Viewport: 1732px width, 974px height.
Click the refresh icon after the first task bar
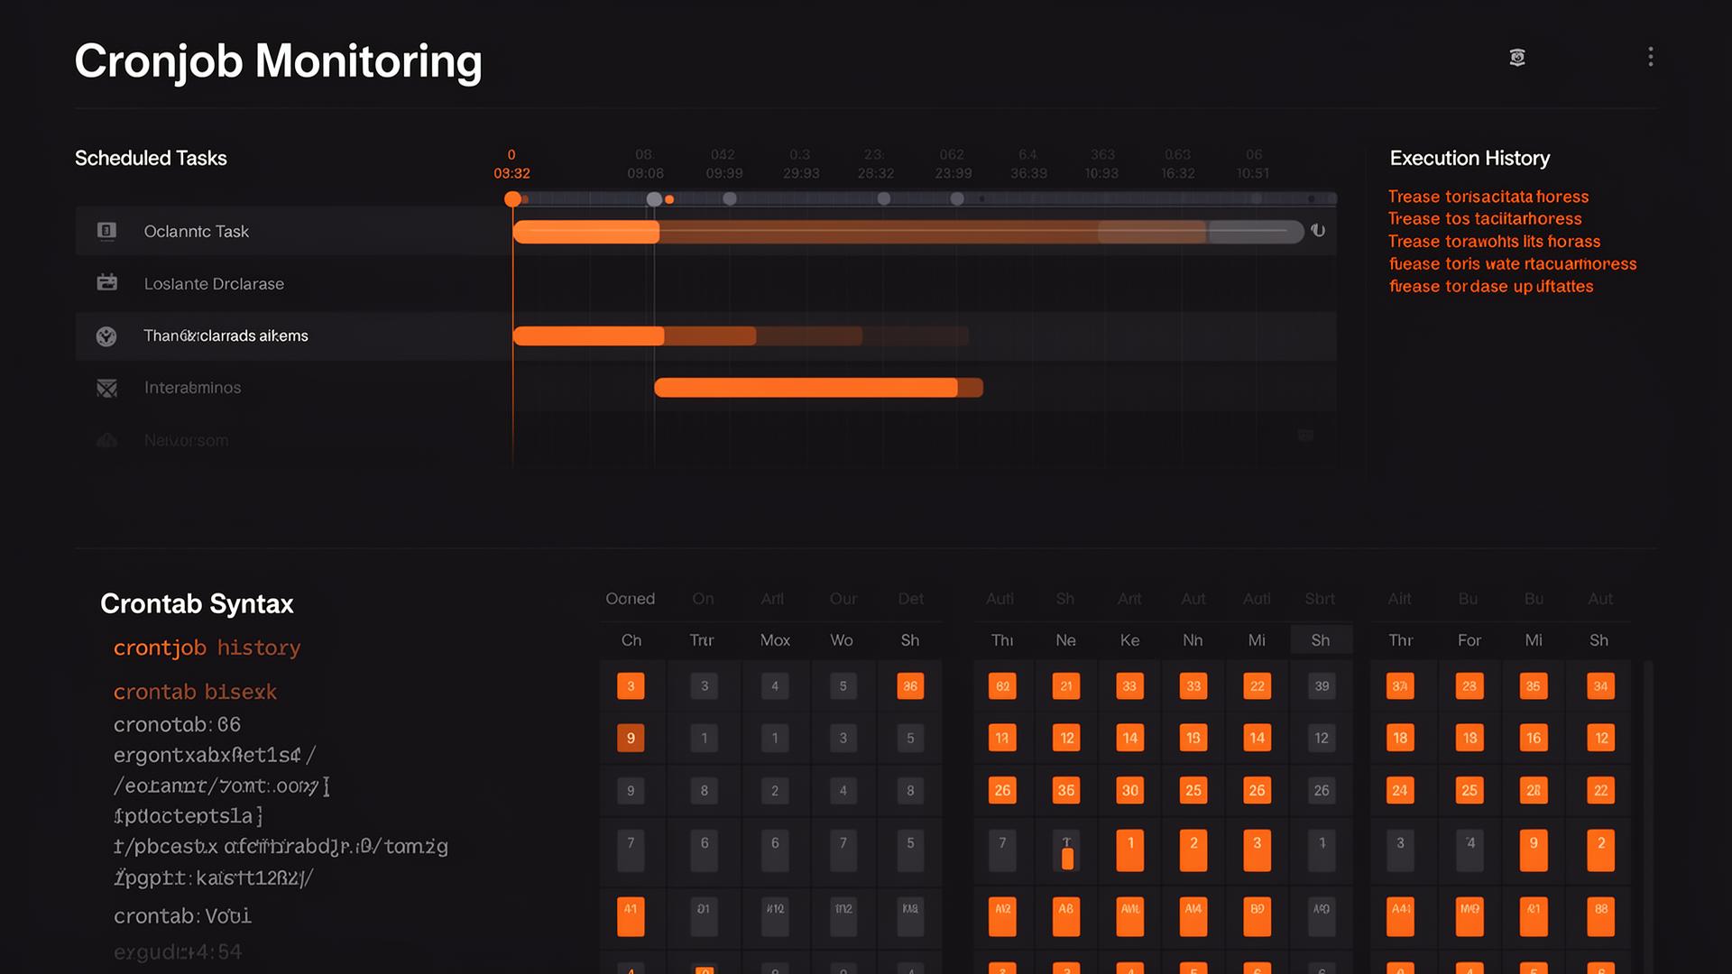[1318, 231]
